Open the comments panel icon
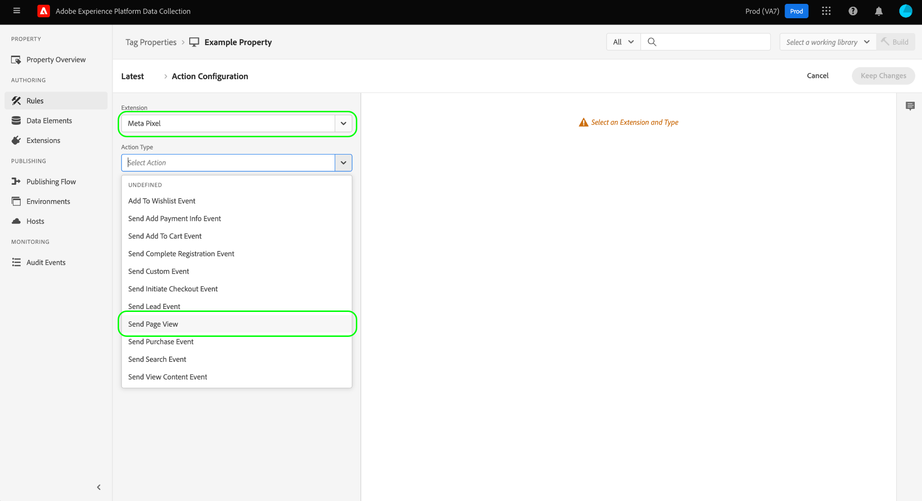The width and height of the screenshot is (922, 501). click(x=910, y=106)
